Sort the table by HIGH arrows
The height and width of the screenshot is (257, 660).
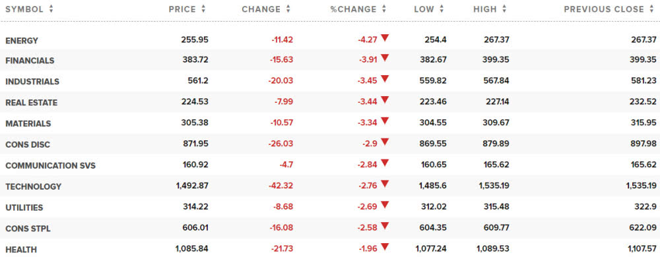coord(504,9)
